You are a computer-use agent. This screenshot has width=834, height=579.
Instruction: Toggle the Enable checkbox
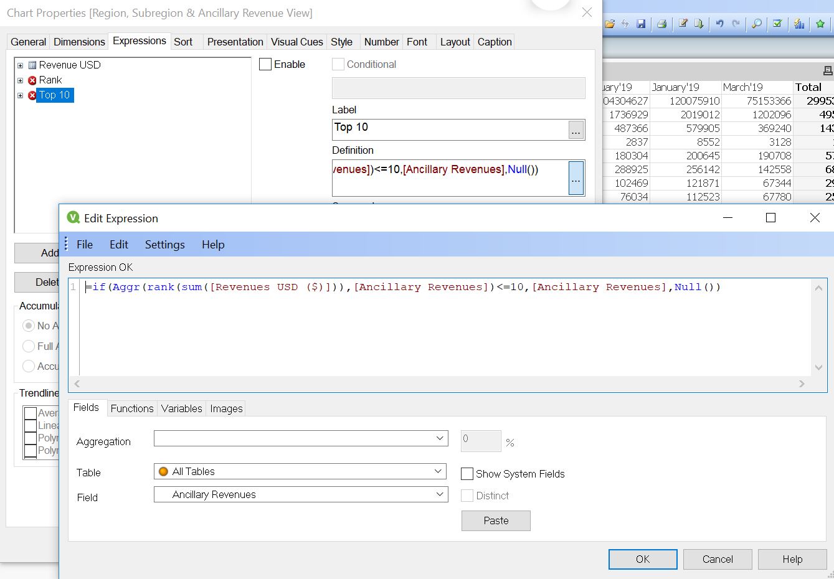265,64
